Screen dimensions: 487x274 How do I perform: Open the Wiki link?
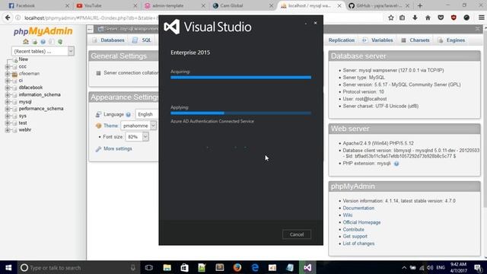[x=348, y=215]
